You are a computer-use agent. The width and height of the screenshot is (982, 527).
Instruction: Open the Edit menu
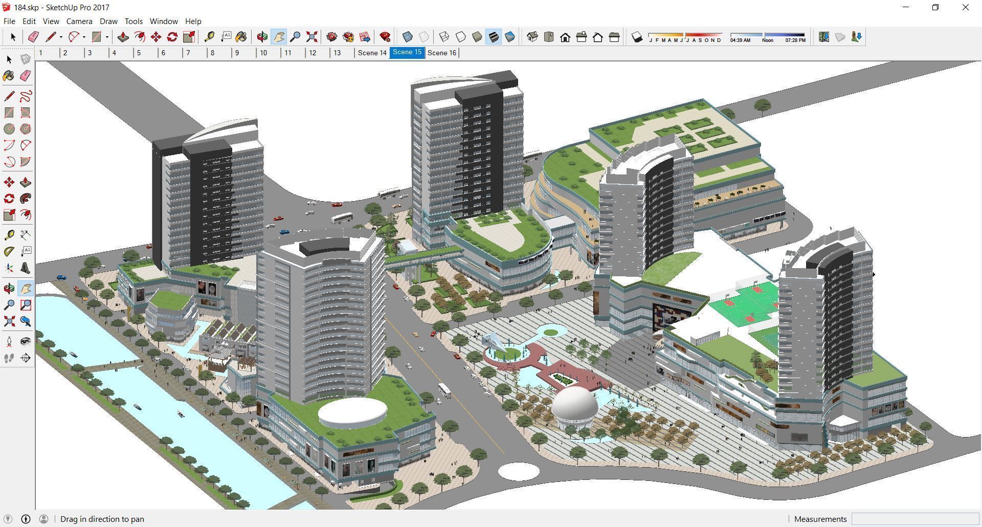(29, 21)
